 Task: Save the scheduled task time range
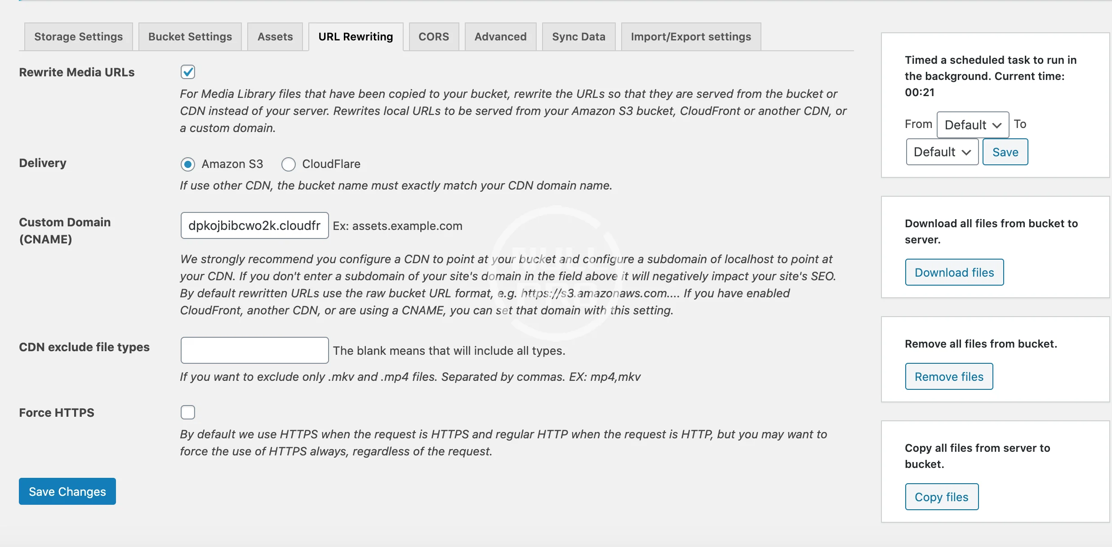point(1005,152)
